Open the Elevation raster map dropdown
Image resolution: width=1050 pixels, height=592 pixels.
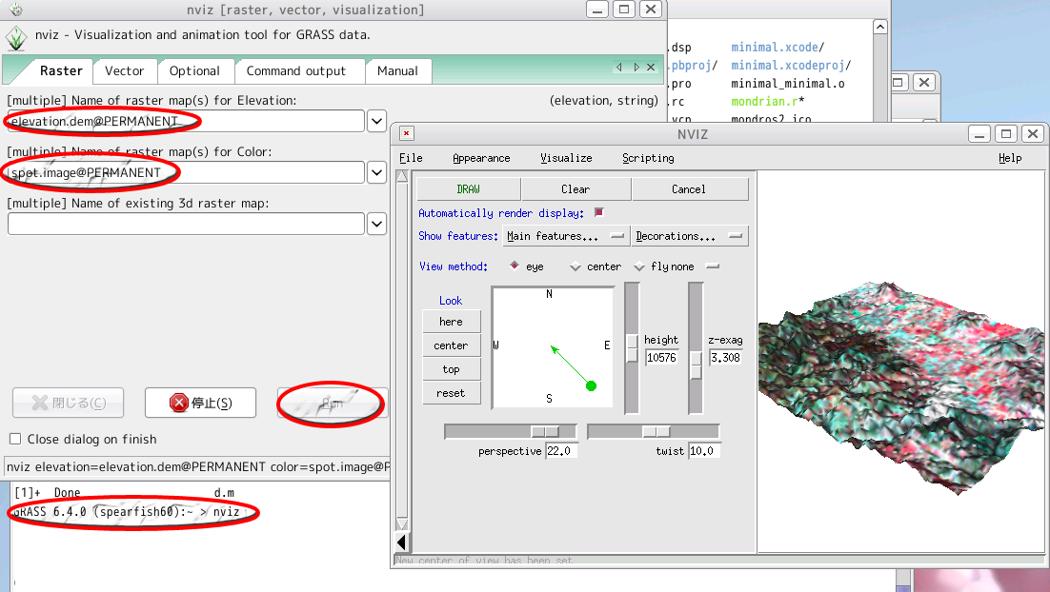tap(377, 121)
